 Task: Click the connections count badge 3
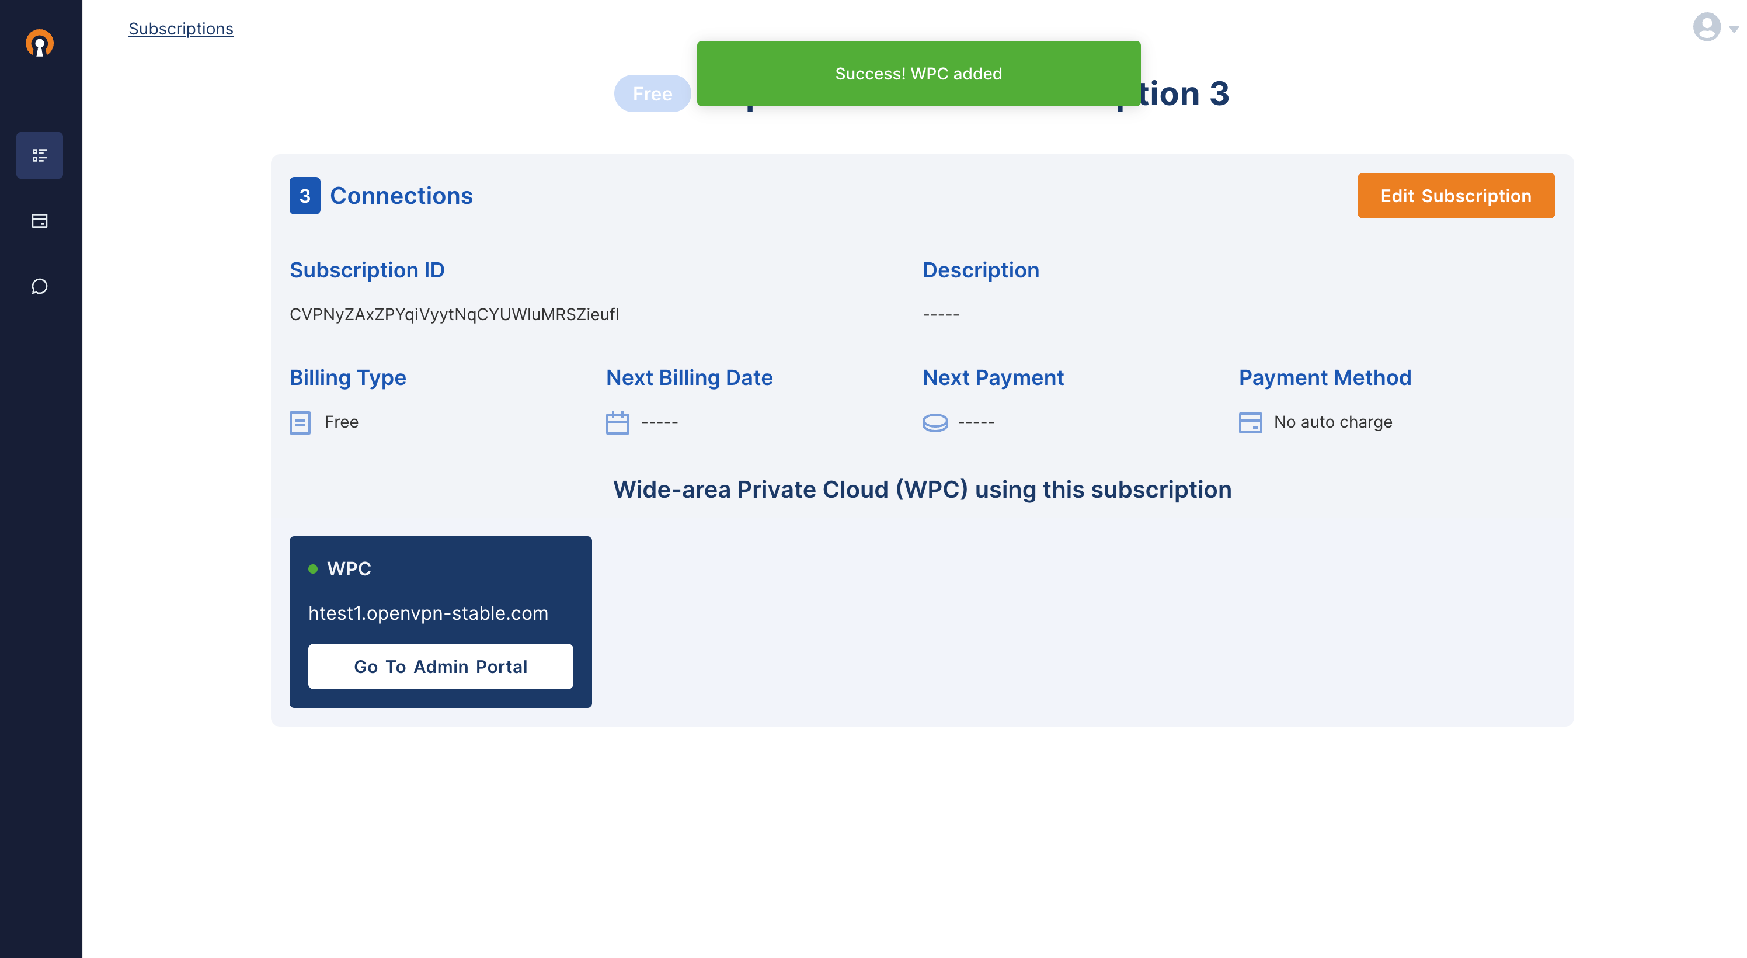coord(305,196)
